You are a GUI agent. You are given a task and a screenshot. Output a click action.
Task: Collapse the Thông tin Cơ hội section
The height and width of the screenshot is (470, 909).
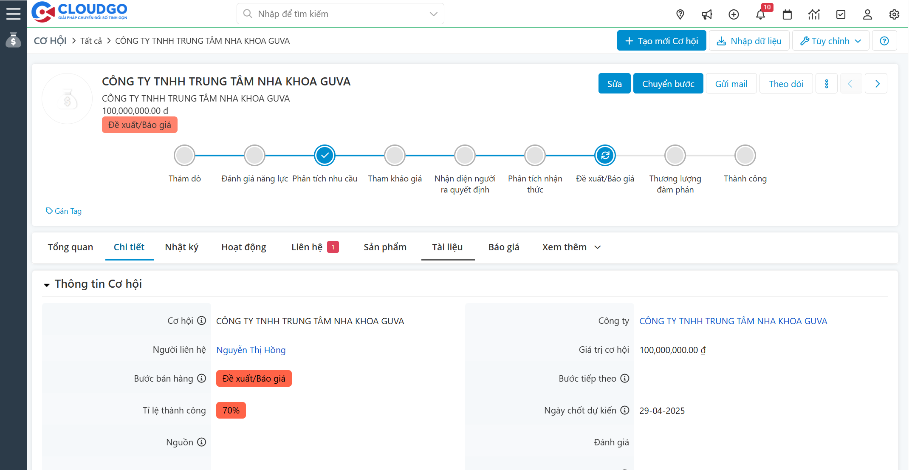pos(47,285)
